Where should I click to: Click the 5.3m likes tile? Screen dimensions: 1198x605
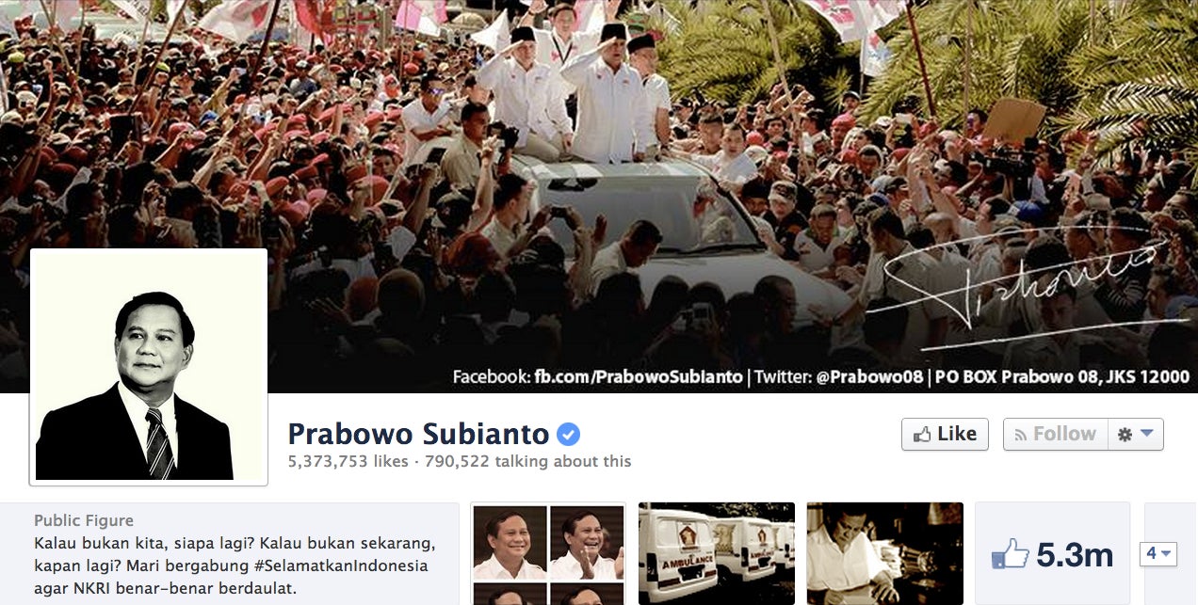coord(1052,553)
